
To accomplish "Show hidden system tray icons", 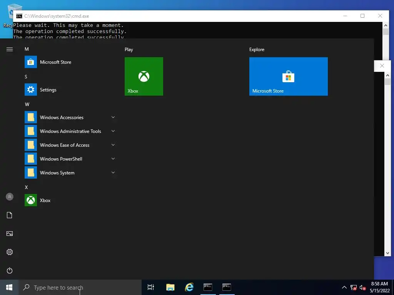I will 344,287.
